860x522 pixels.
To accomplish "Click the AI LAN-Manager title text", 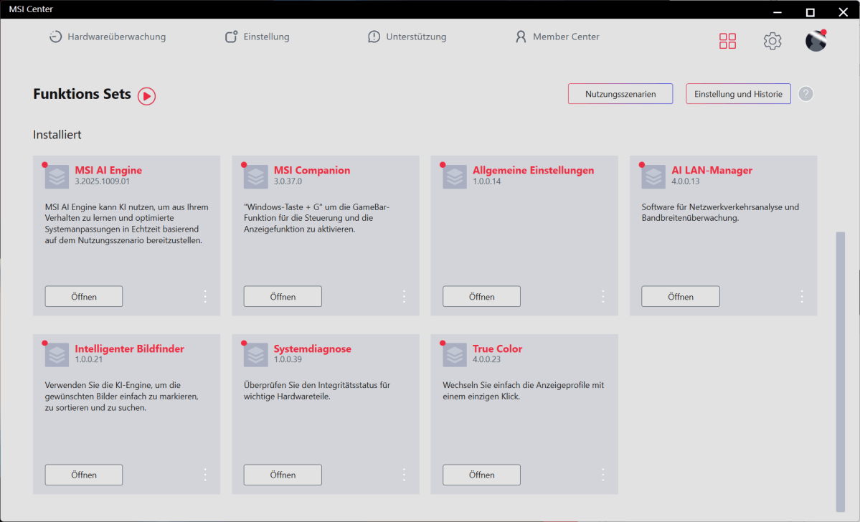I will (x=712, y=171).
